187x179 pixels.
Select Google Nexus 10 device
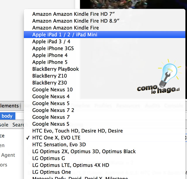[53, 89]
